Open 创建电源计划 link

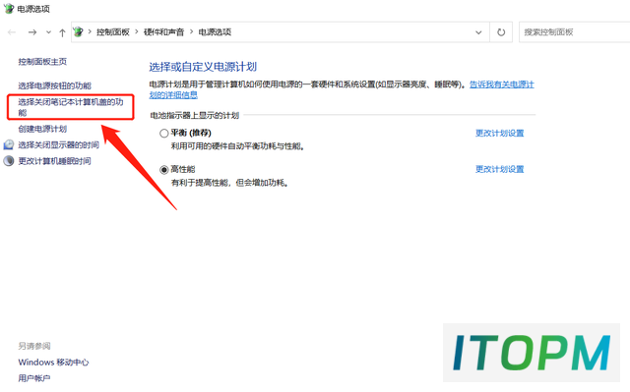42,129
